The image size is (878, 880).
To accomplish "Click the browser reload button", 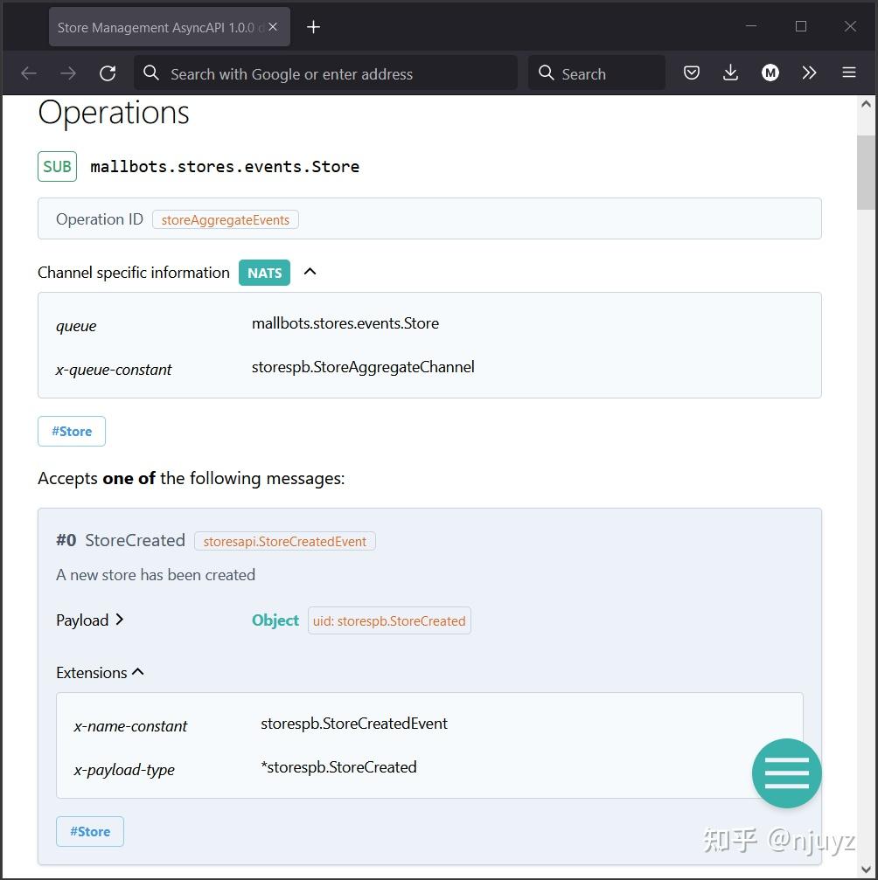I will click(108, 73).
